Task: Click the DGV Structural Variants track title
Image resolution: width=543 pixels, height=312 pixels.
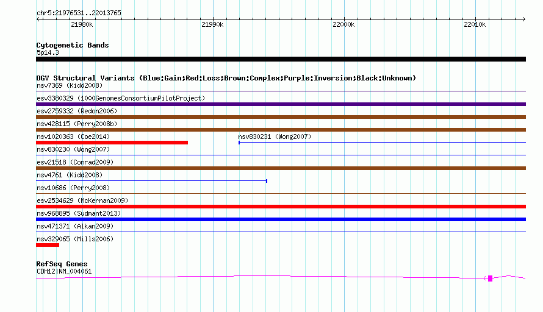Action: pyautogui.click(x=226, y=78)
